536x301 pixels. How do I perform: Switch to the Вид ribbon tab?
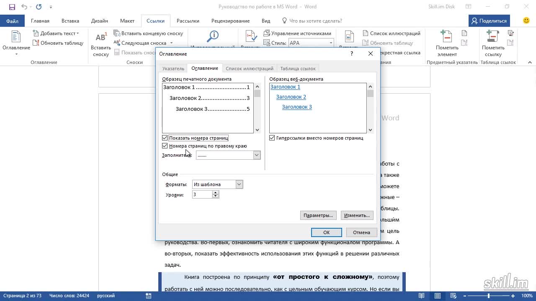pyautogui.click(x=266, y=21)
